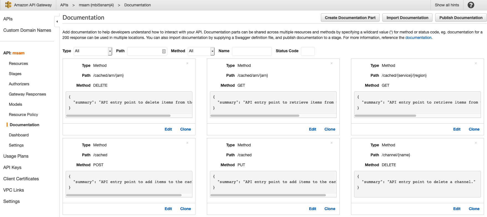Image resolution: width=487 pixels, height=217 pixels.
Task: Remove the /cached/arn/{arn} DELETE documentation part
Action: coord(187,63)
